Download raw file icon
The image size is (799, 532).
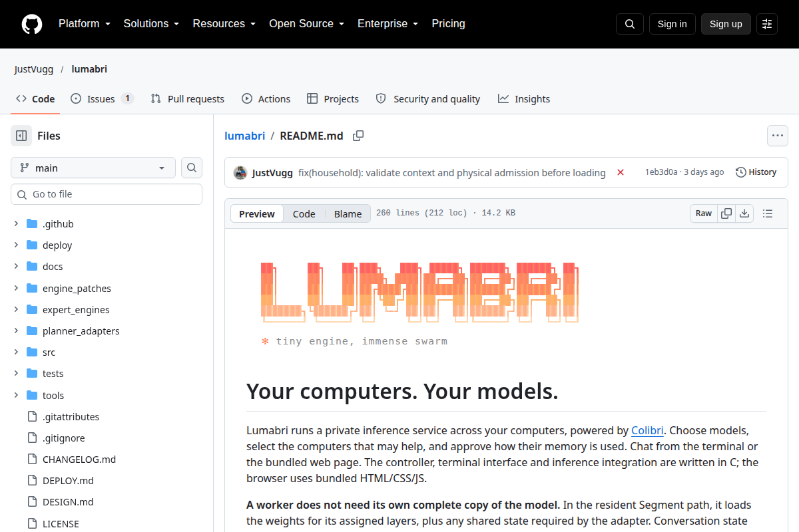coord(744,213)
